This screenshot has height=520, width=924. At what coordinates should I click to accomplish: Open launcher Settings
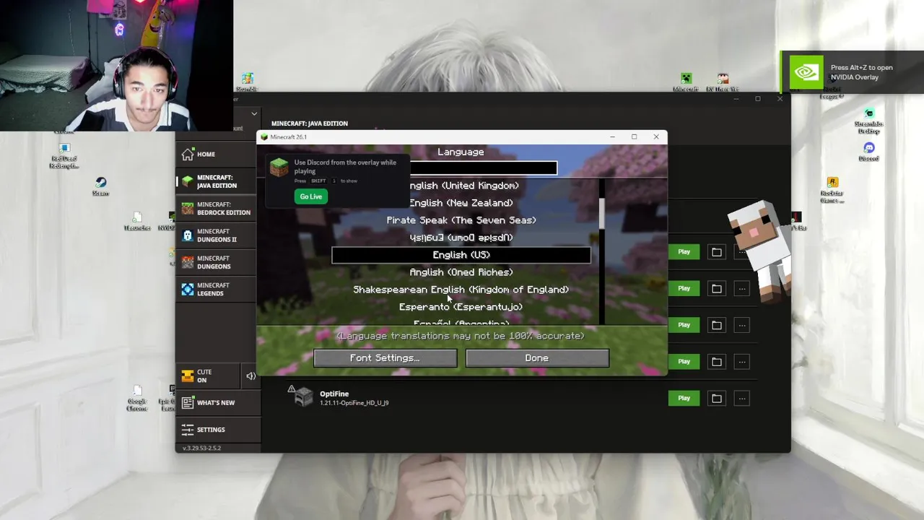[x=217, y=430]
